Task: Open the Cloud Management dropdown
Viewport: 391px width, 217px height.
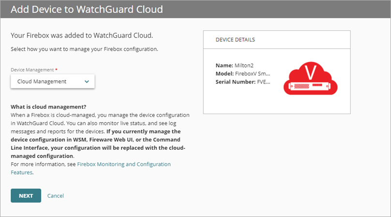Action: click(52, 82)
